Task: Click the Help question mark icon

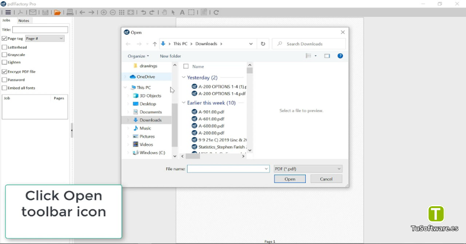Action: coord(340,56)
